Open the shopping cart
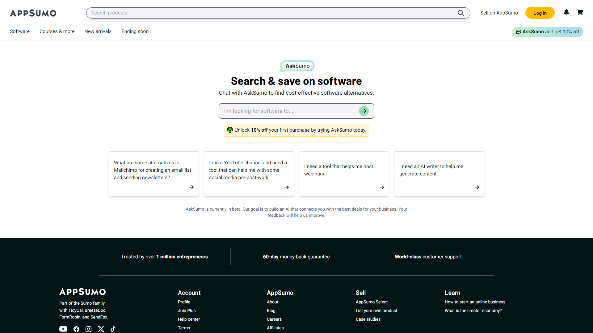Screen dimensions: 593x333 (580, 13)
